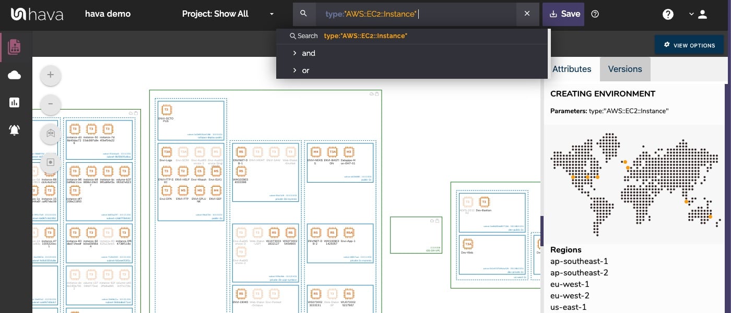Click the fit-to-screen canvas control
This screenshot has height=313, width=731.
click(x=51, y=162)
